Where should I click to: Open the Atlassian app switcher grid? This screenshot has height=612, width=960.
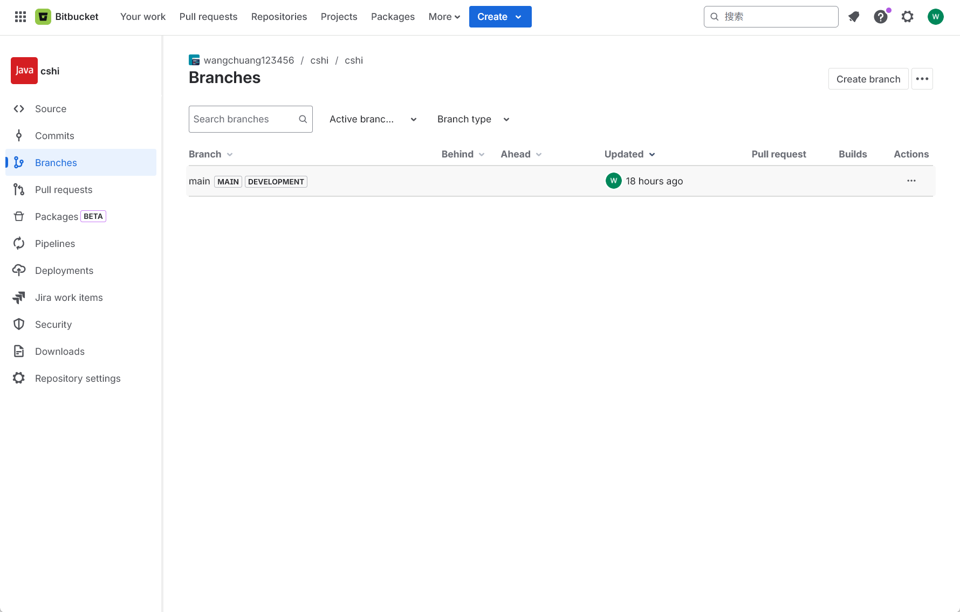pos(20,16)
